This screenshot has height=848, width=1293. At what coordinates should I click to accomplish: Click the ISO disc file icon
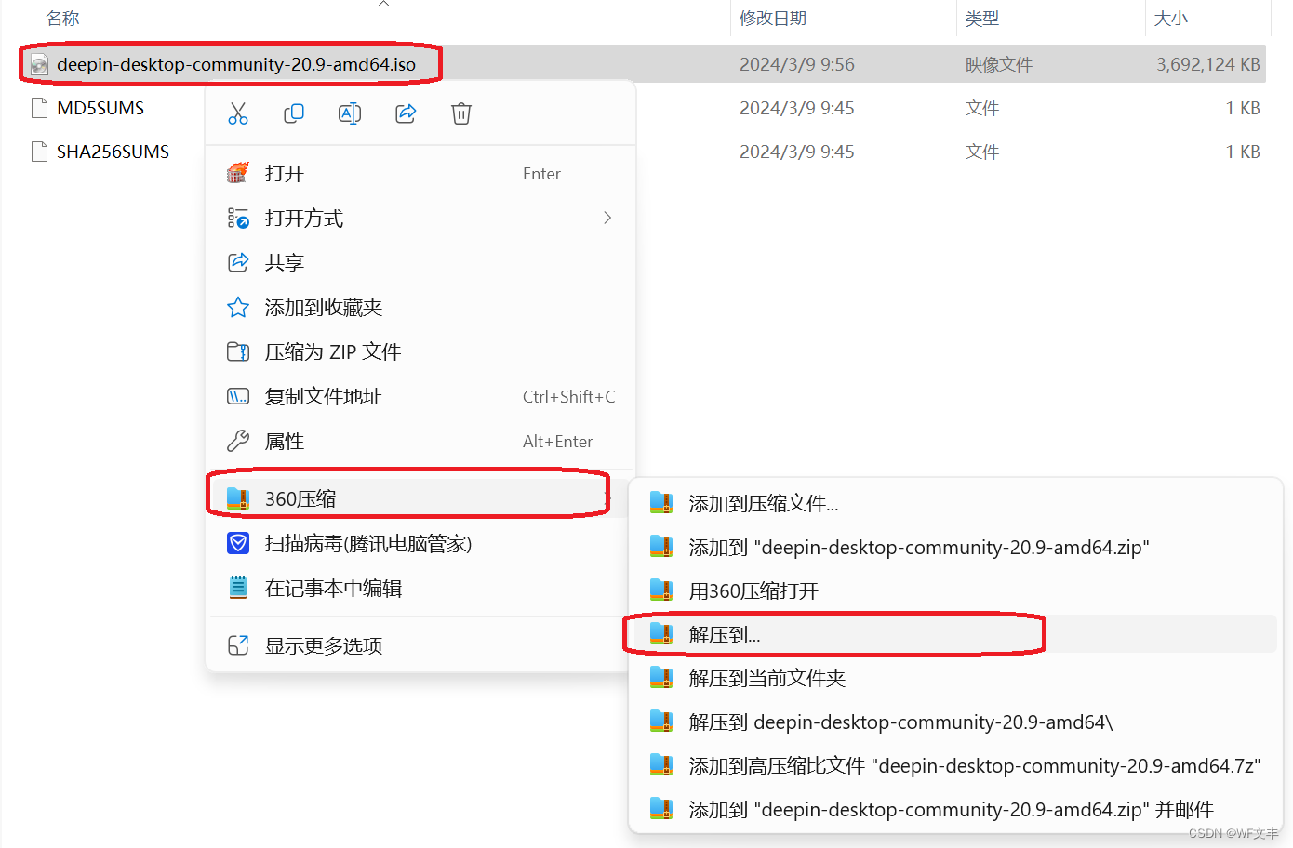click(x=39, y=64)
